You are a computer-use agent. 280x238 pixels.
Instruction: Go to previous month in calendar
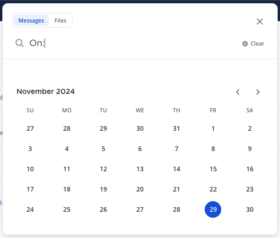[x=238, y=92]
